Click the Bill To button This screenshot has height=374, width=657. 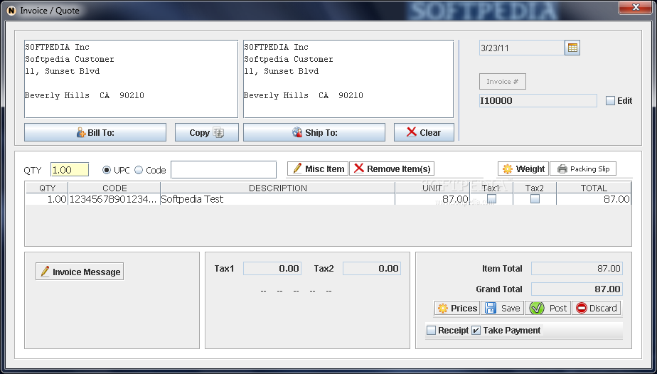(x=95, y=132)
